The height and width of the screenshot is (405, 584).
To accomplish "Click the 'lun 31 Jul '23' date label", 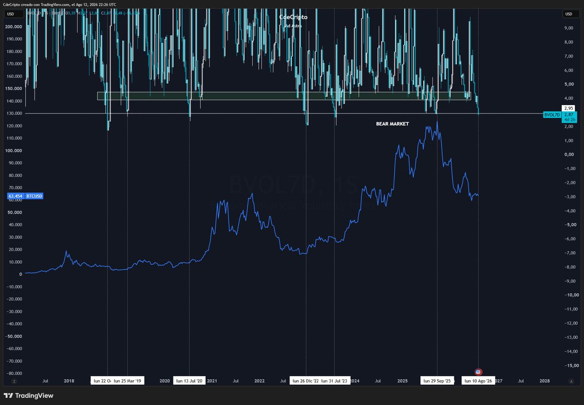I will pyautogui.click(x=335, y=381).
